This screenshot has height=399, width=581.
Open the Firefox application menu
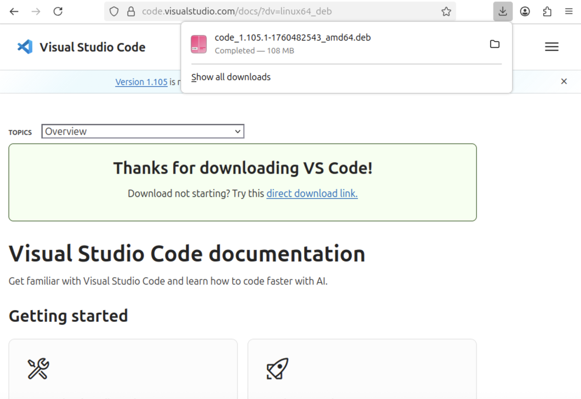(569, 12)
